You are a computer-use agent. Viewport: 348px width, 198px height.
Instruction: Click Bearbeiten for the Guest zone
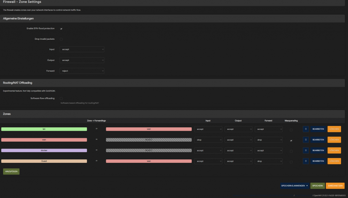click(318, 161)
